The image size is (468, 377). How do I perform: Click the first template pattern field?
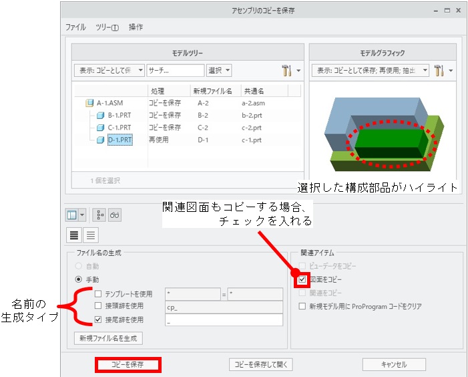(x=193, y=294)
